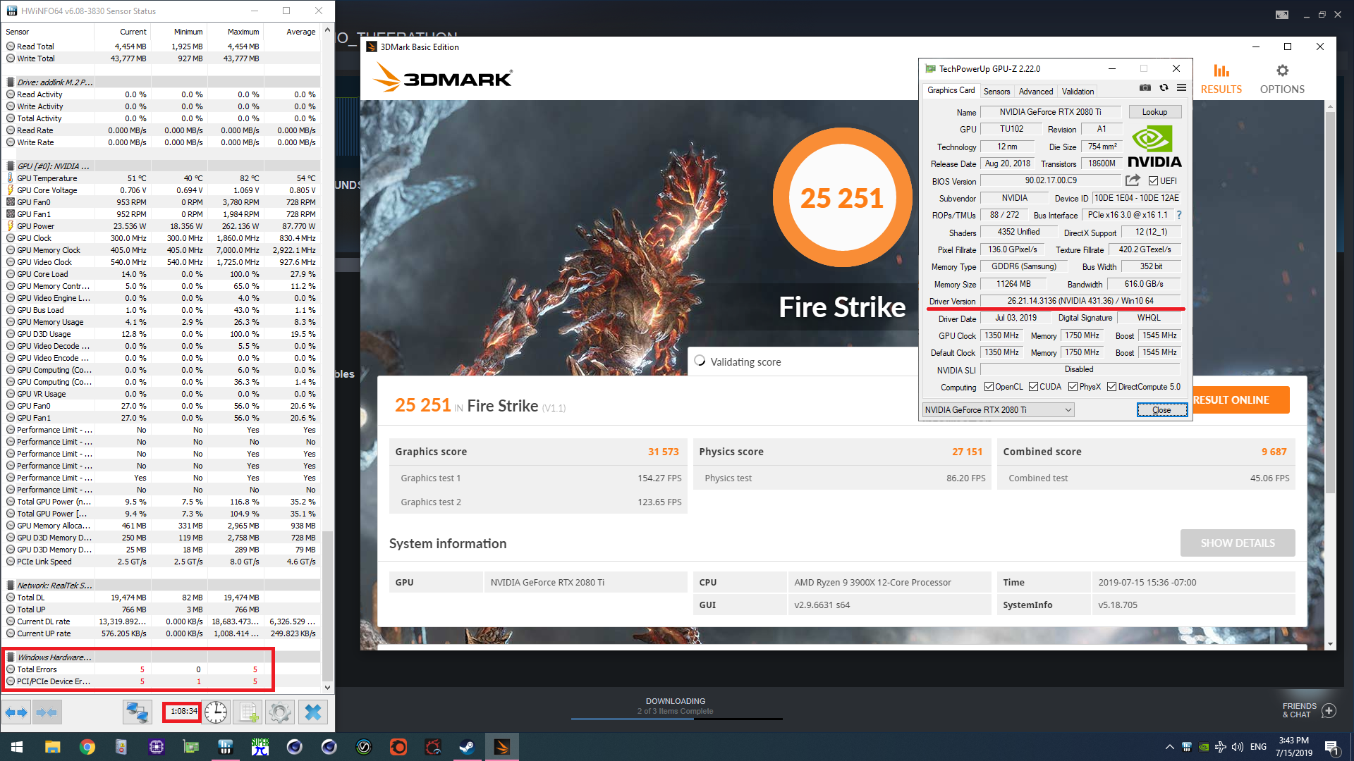Image resolution: width=1354 pixels, height=761 pixels.
Task: Open the GPU-Z hamburger menu
Action: [1181, 88]
